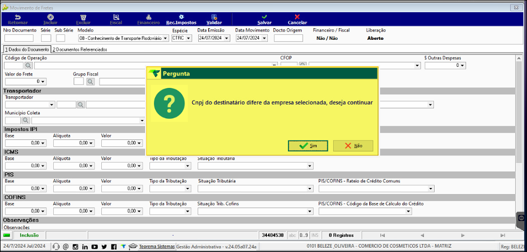Viewport: 527px width, 252px height.
Task: Open LinkedIn icon in status bar
Action: (85, 247)
